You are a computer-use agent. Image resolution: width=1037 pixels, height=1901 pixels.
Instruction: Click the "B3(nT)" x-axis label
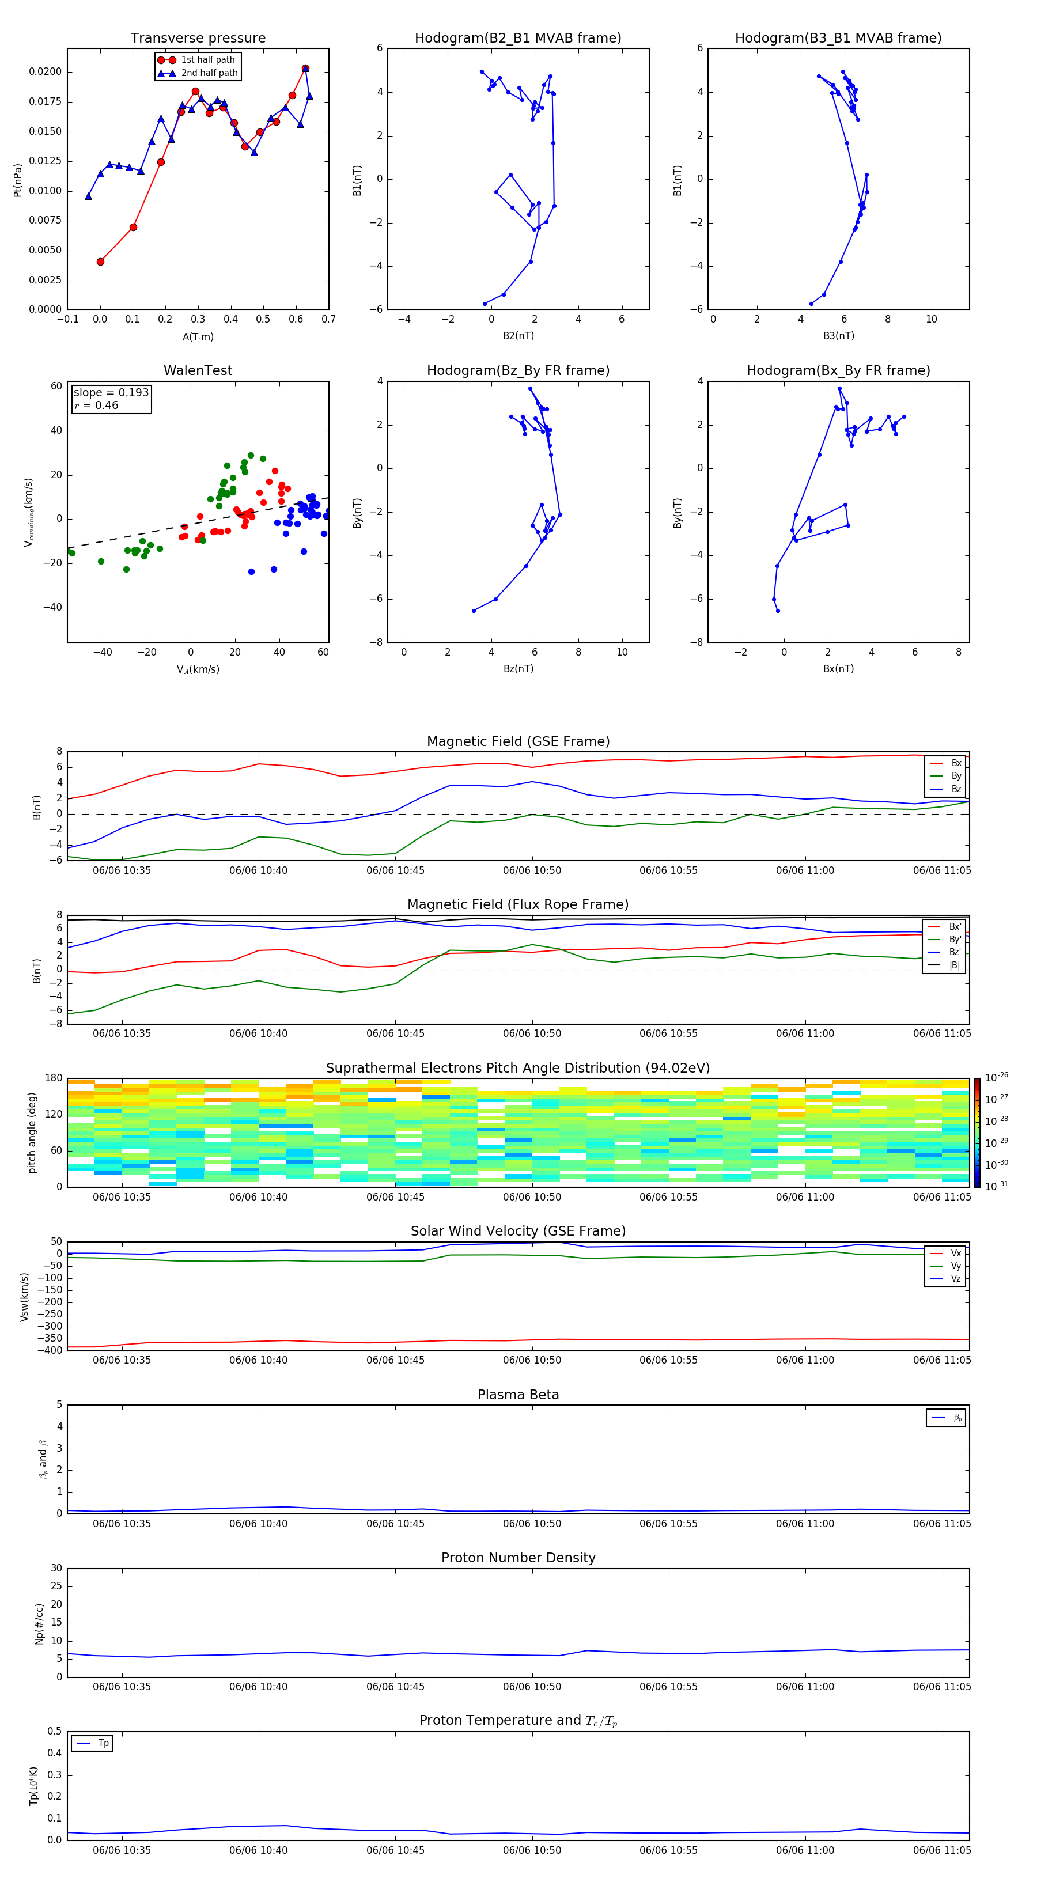point(838,336)
